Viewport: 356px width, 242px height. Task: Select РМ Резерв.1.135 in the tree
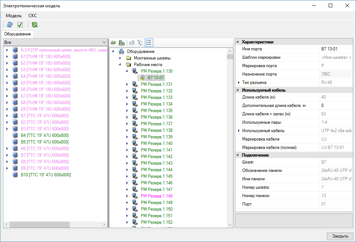click(156, 111)
